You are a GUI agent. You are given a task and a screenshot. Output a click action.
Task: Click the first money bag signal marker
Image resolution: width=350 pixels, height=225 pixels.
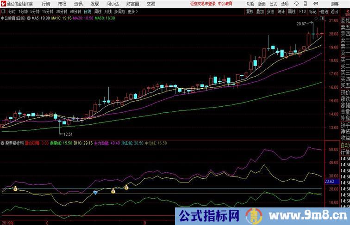15,189
